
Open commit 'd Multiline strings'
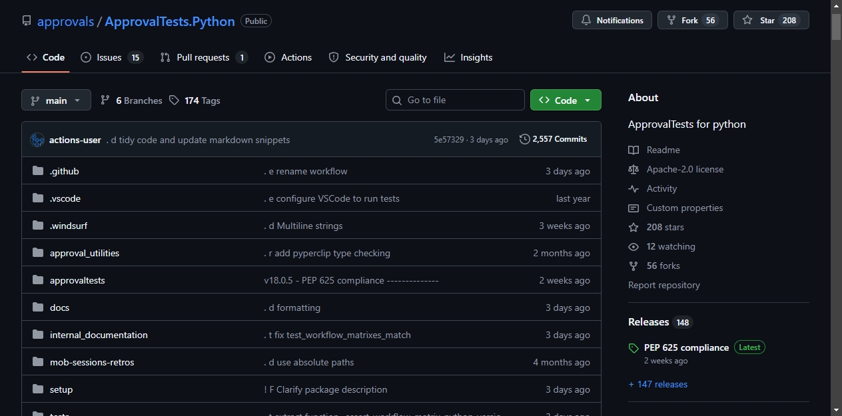click(303, 226)
